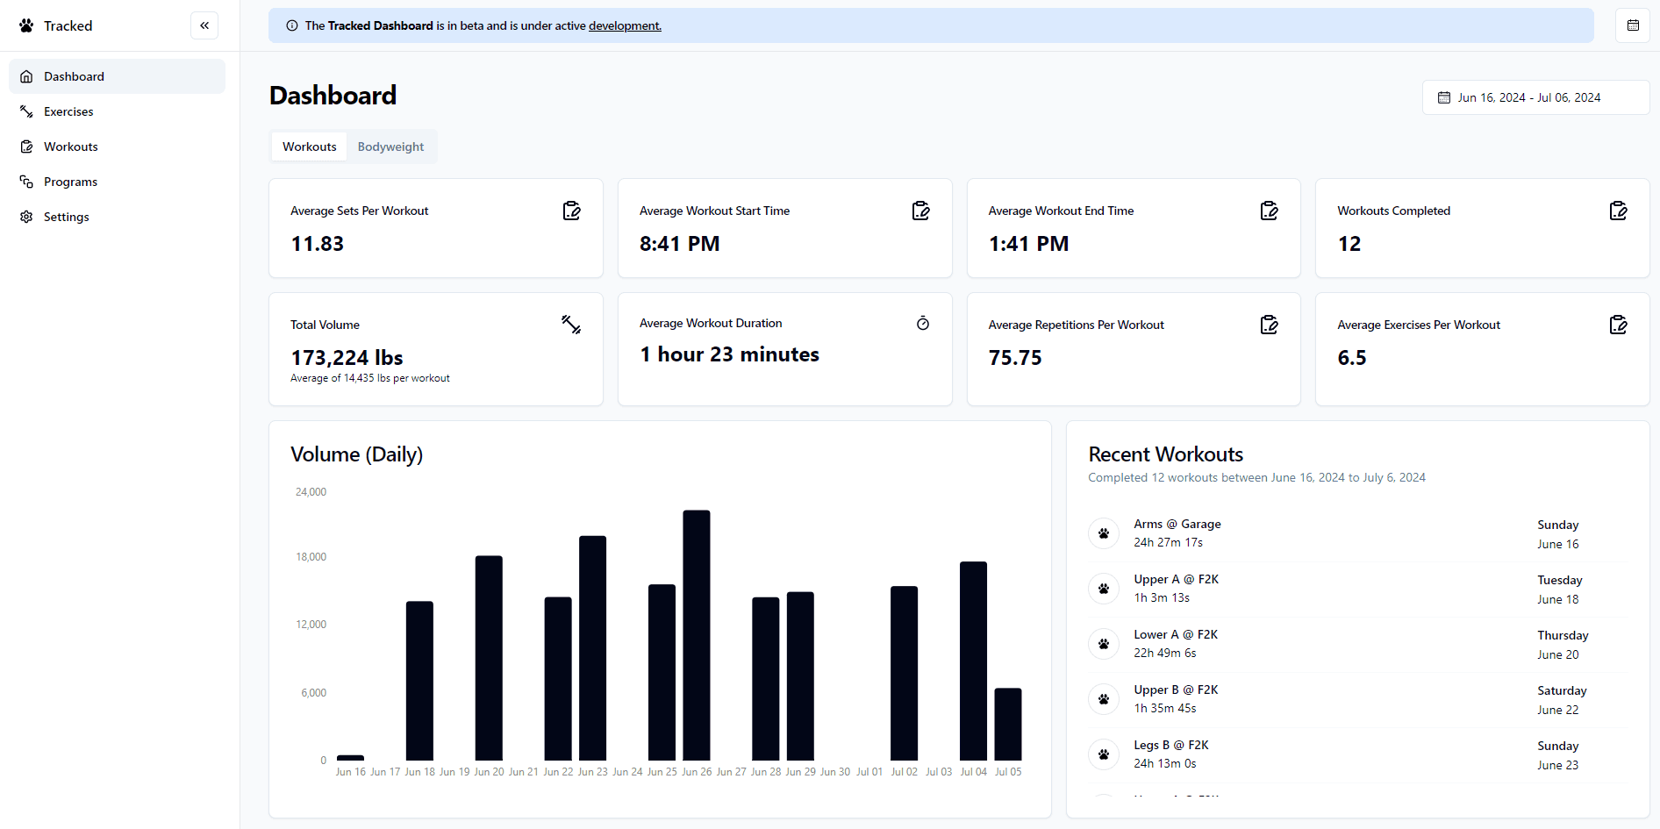Open date range picker Jun 16 - Jul 06

1535,97
